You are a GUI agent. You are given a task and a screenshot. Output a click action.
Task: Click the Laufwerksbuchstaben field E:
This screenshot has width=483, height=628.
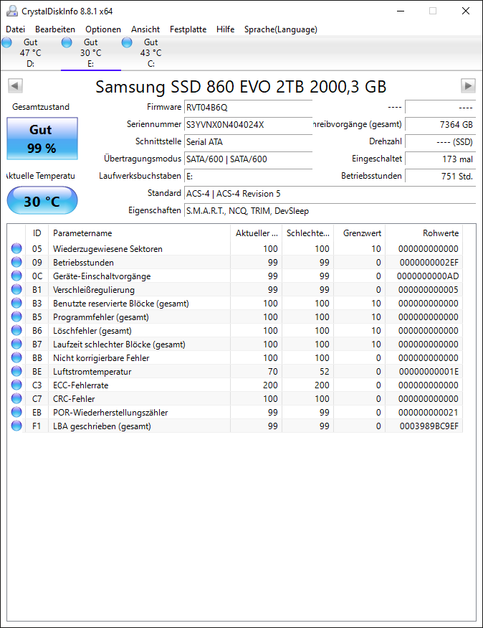click(x=248, y=177)
